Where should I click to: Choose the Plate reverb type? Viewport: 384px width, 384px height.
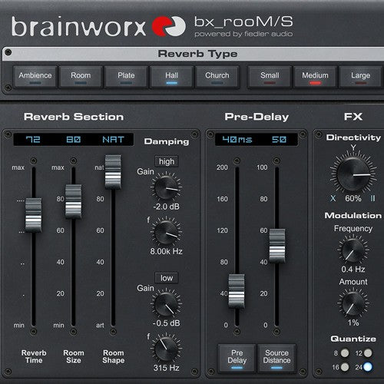(x=126, y=77)
